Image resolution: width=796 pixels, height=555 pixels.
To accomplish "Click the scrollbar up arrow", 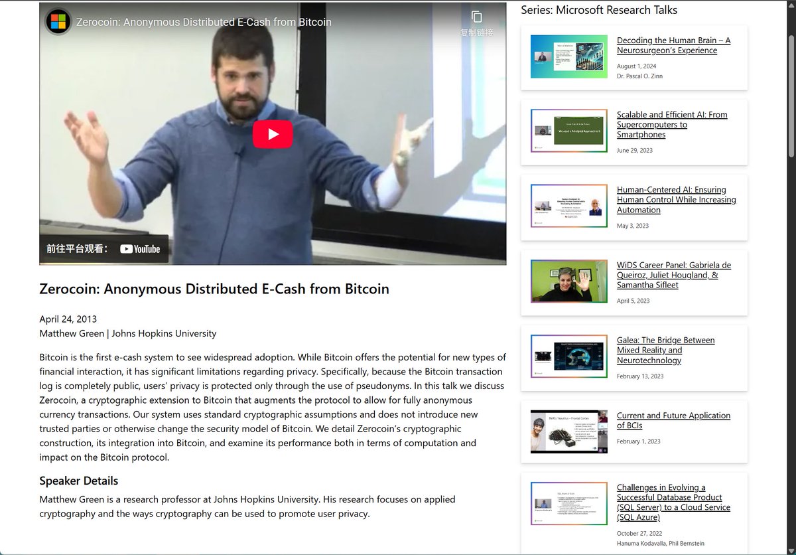I will tap(791, 5).
